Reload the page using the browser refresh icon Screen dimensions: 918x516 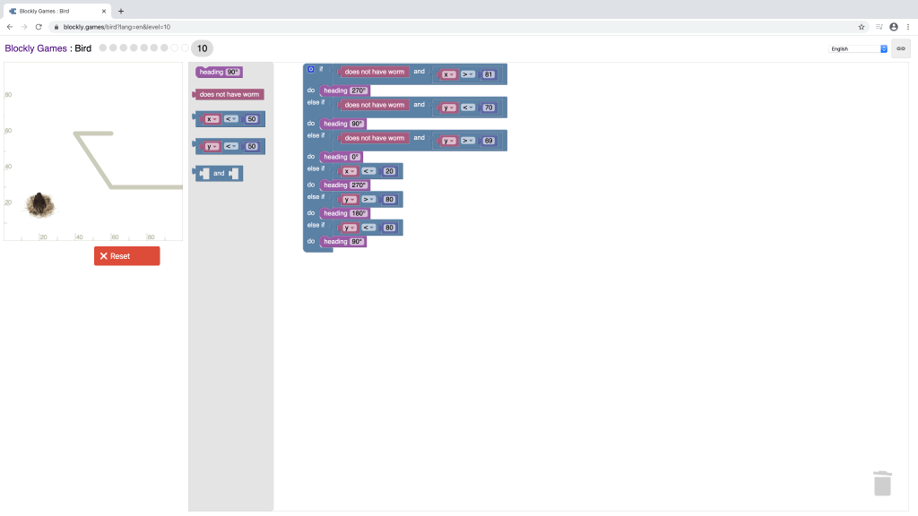click(39, 27)
